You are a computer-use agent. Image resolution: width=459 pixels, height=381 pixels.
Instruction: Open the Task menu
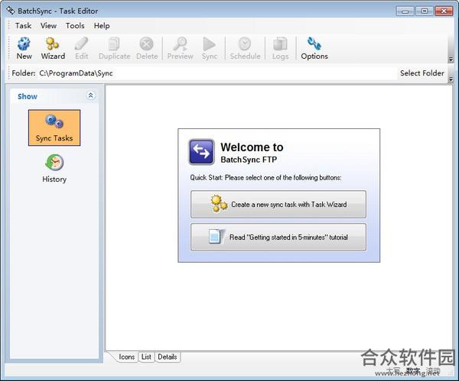23,26
